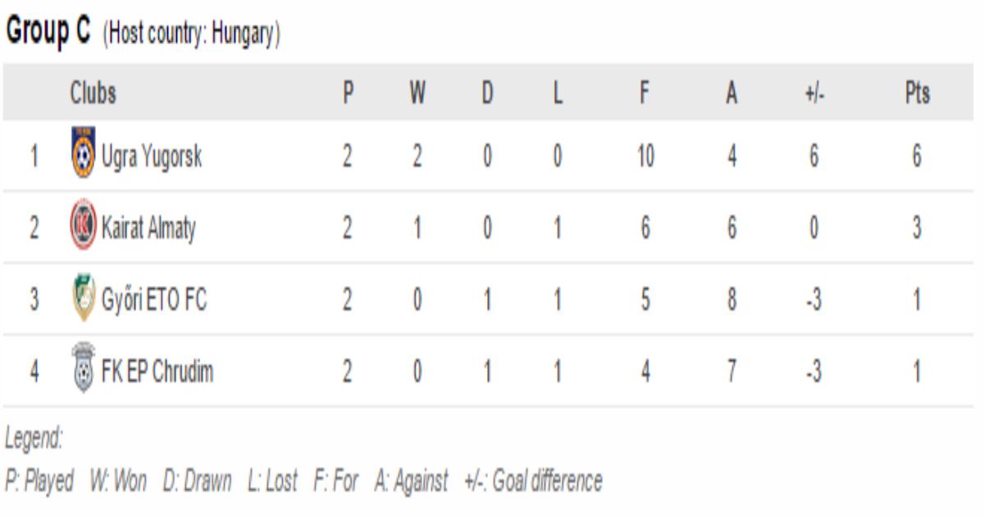Click FK EP Chrudim's goals-against value 7
This screenshot has height=517, width=984.
(x=731, y=372)
